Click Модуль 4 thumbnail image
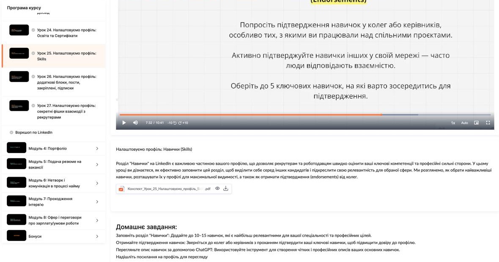 [x=16, y=147]
